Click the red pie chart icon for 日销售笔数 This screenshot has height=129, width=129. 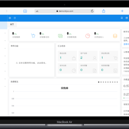(88, 36)
